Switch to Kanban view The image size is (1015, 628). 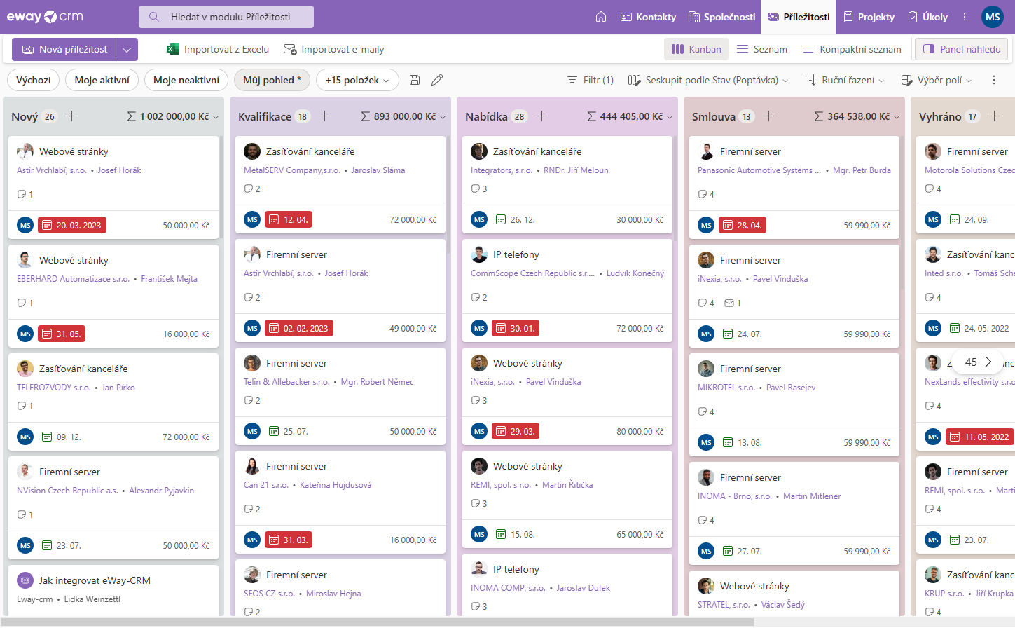pyautogui.click(x=696, y=49)
